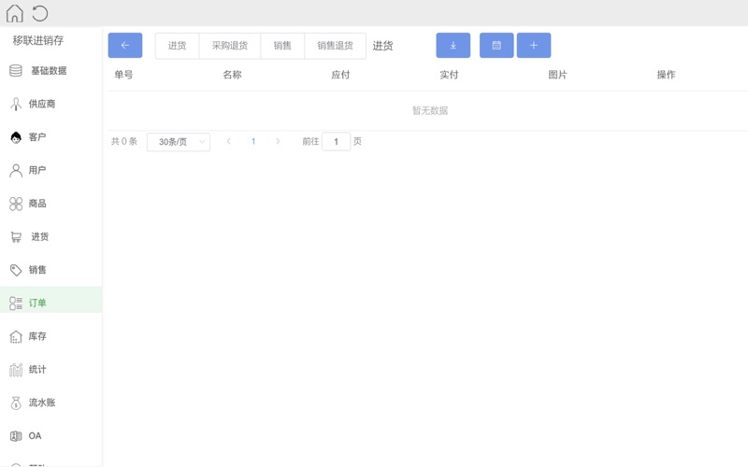Click the 前往 page number input
Image resolution: width=748 pixels, height=467 pixels.
point(336,142)
